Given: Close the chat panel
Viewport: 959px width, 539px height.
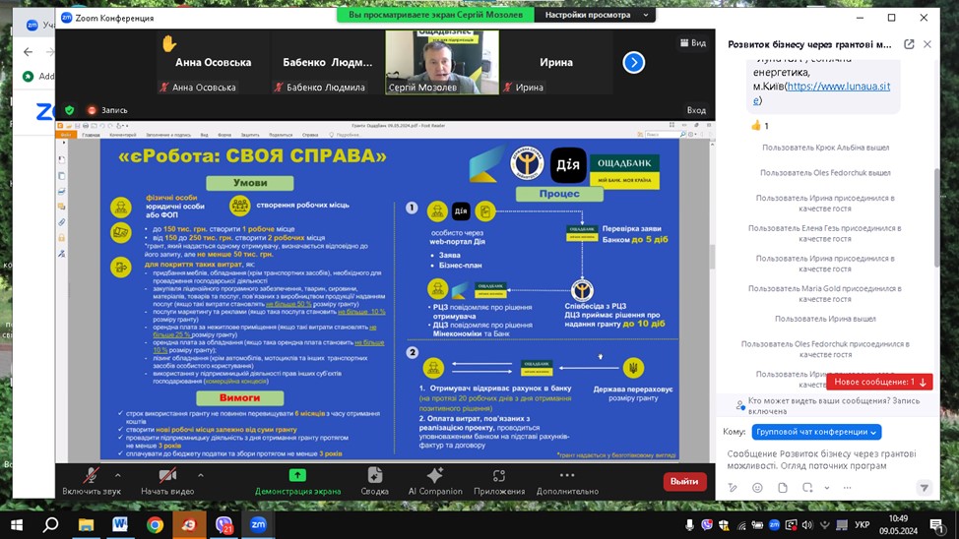Looking at the screenshot, I should point(927,44).
